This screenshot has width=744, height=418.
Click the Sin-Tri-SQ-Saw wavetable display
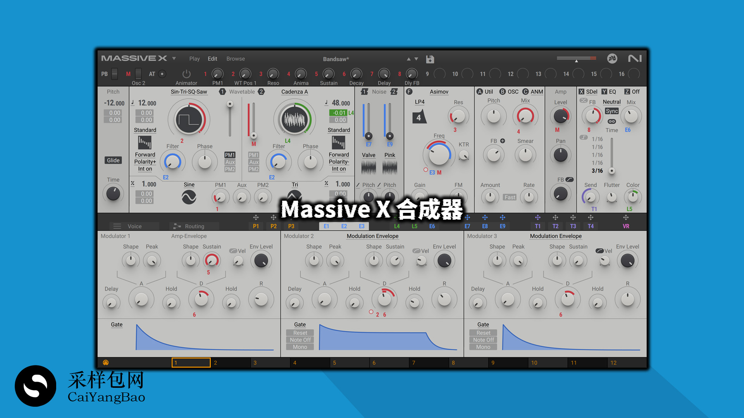pyautogui.click(x=189, y=119)
